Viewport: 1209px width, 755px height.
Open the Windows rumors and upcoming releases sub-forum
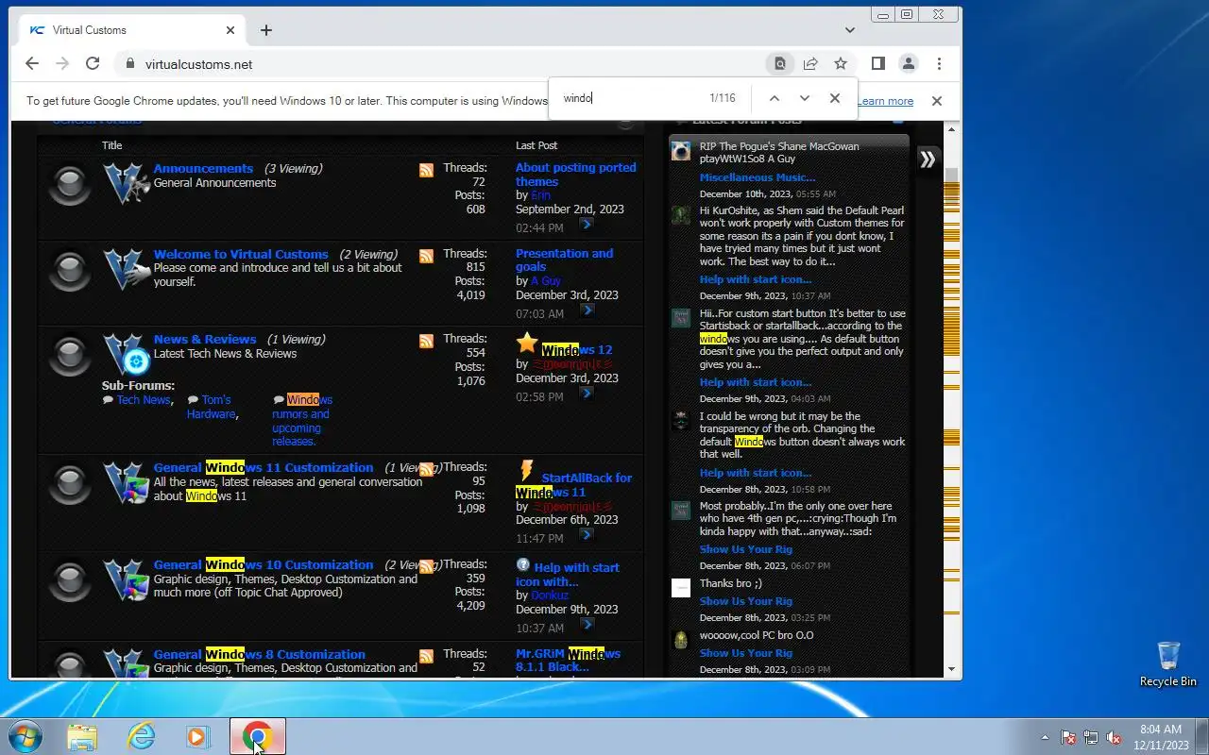[x=302, y=420]
